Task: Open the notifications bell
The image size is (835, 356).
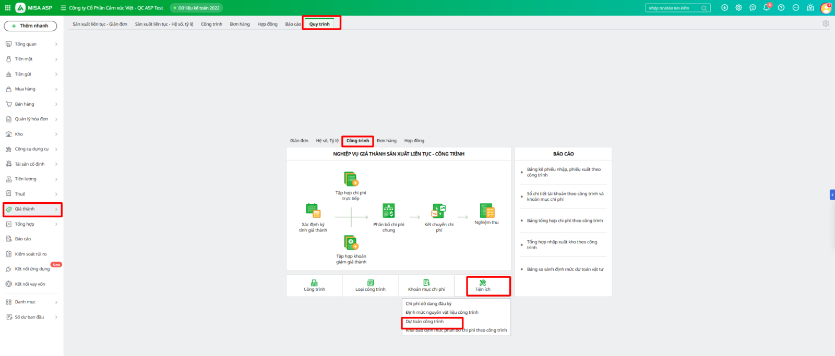Action: tap(766, 8)
